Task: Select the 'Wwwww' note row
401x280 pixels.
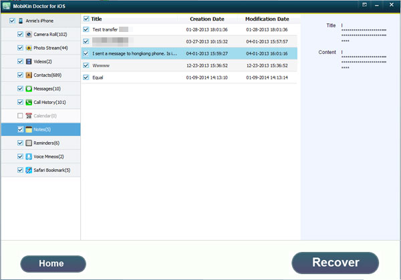Action: [189, 65]
